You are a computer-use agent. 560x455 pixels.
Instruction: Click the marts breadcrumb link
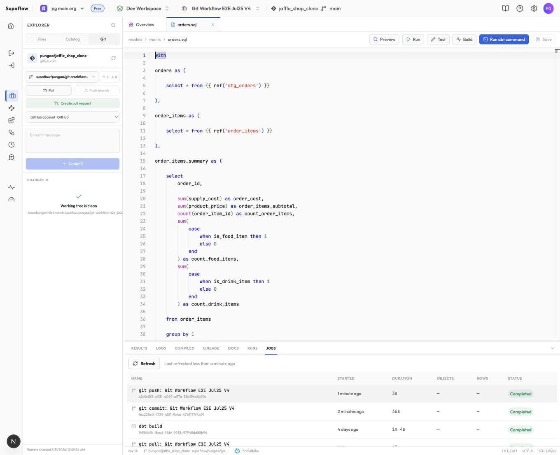[155, 40]
